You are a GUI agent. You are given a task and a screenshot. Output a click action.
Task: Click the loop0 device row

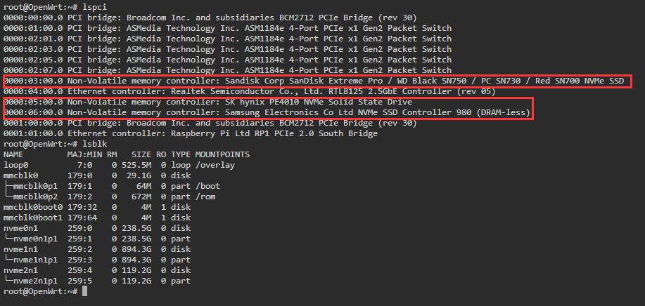[120, 165]
